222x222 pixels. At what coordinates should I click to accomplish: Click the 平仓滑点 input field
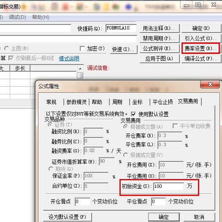pyautogui.click(x=158, y=202)
